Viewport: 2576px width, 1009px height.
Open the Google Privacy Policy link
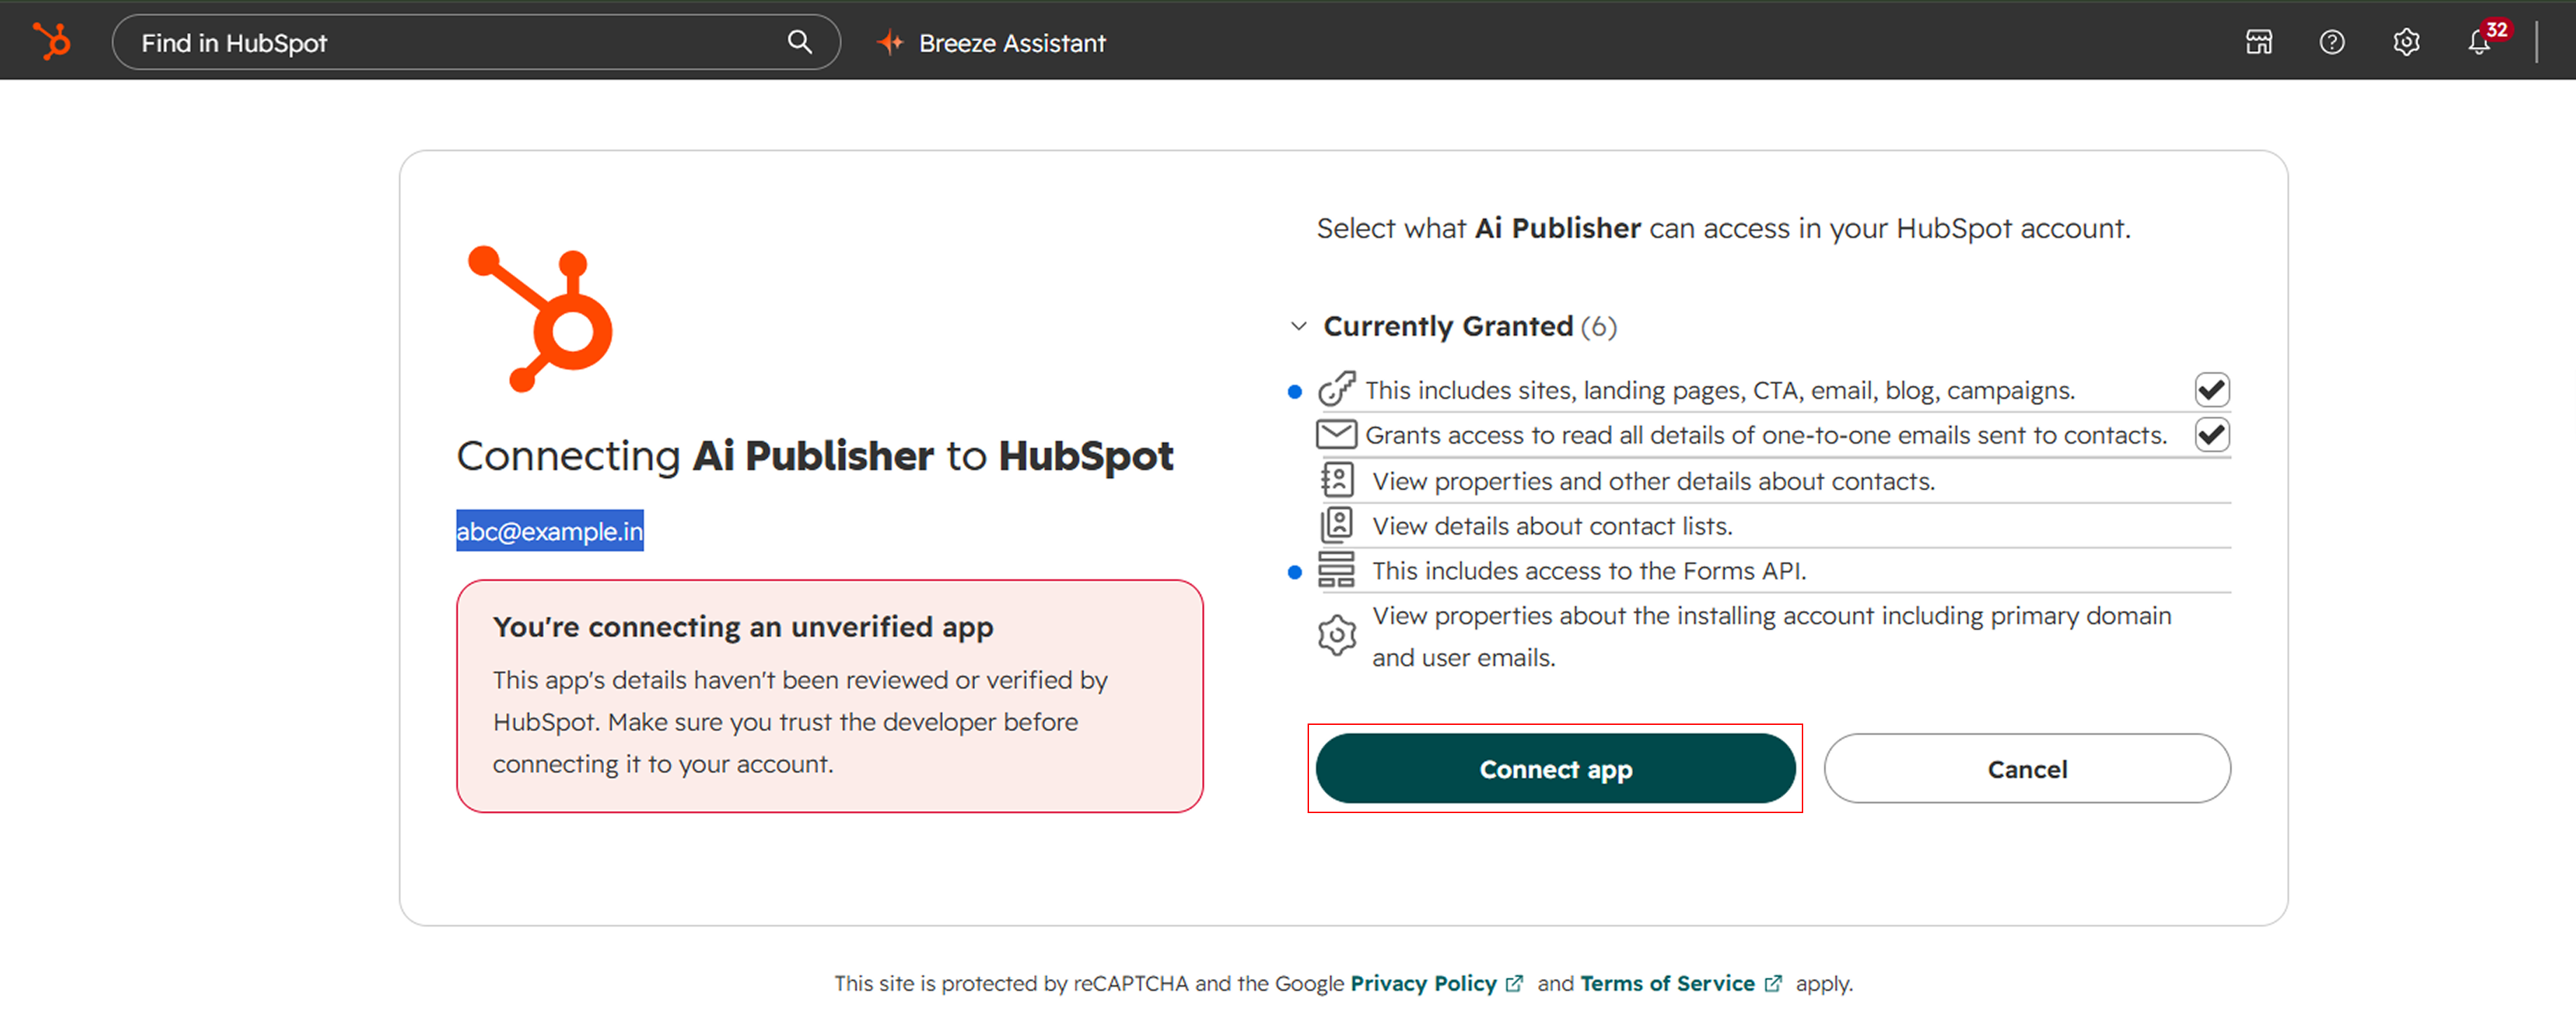1423,983
